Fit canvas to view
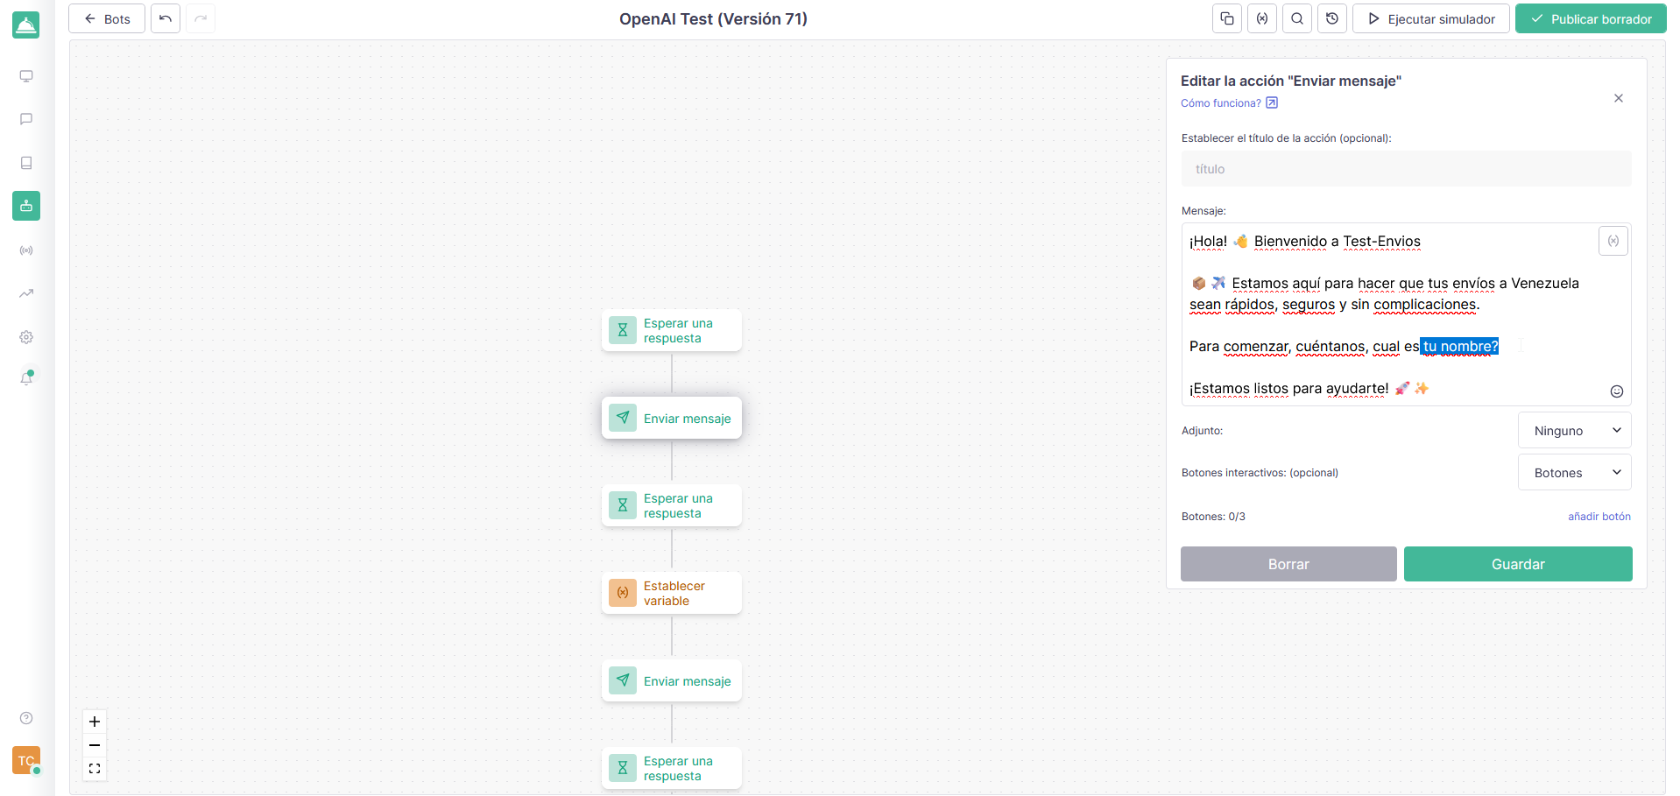The height and width of the screenshot is (796, 1680). (x=95, y=769)
